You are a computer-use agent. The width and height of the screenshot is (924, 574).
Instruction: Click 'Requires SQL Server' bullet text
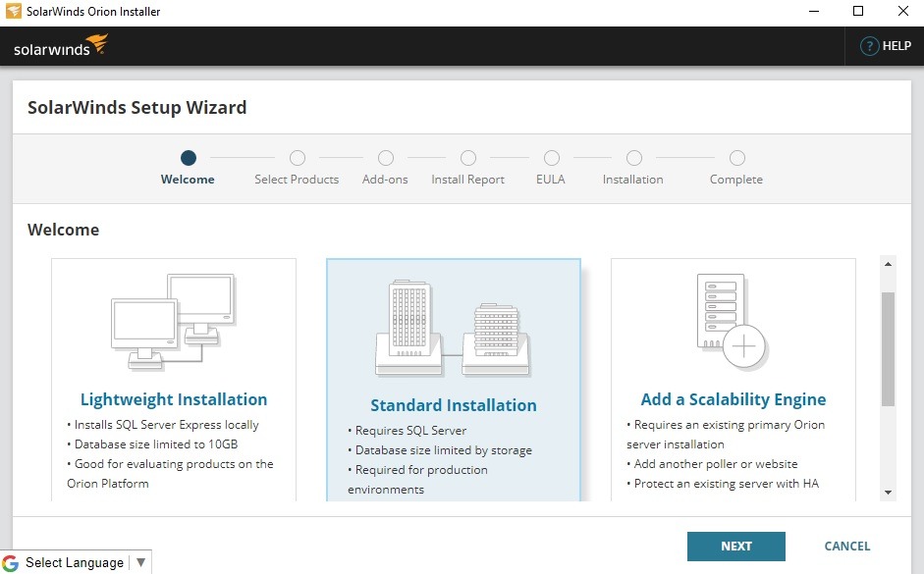[410, 431]
